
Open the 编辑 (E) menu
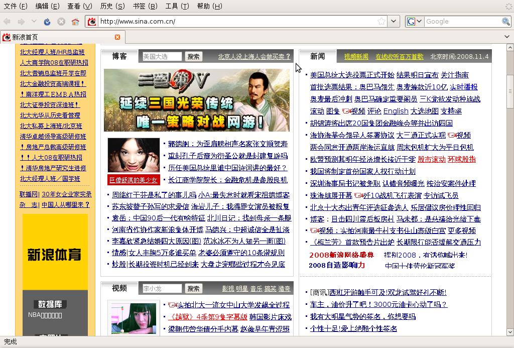48,6
